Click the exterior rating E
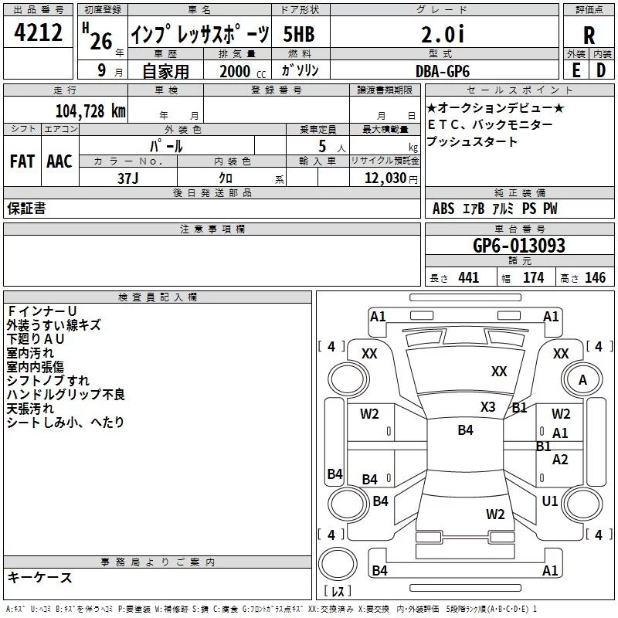 click(x=576, y=70)
